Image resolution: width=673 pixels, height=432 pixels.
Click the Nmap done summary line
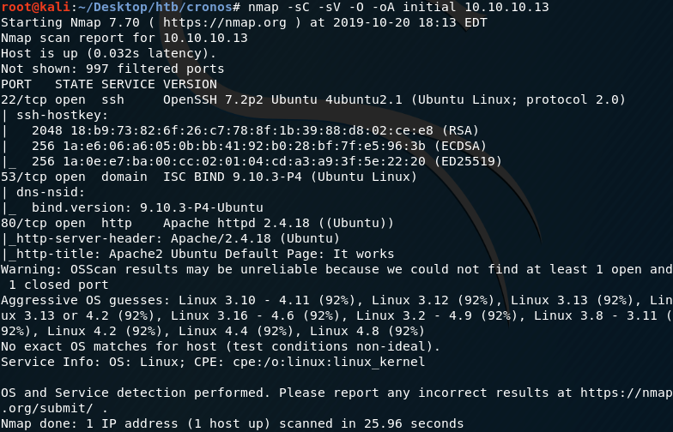(x=232, y=423)
